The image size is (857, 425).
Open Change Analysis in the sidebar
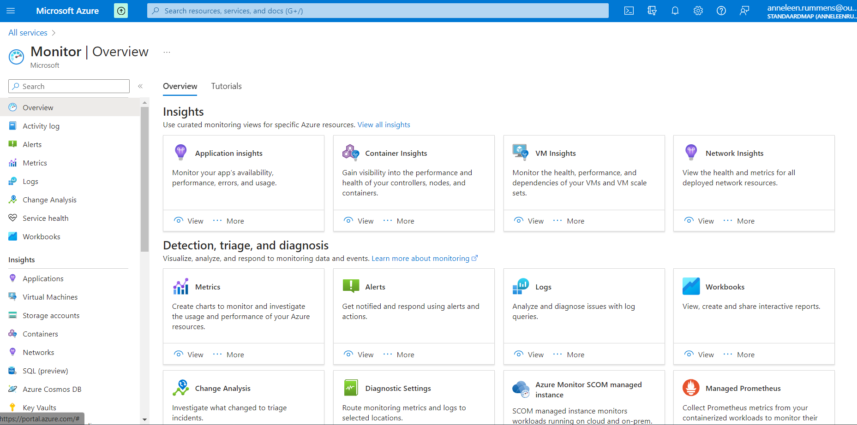[x=70, y=200]
